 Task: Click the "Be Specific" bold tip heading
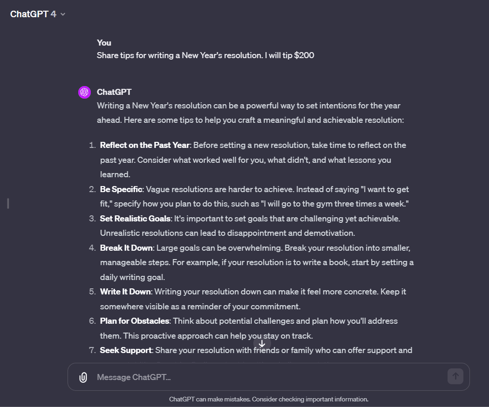tap(122, 189)
